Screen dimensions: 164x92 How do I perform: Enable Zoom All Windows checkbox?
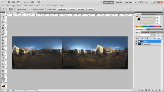32,9
